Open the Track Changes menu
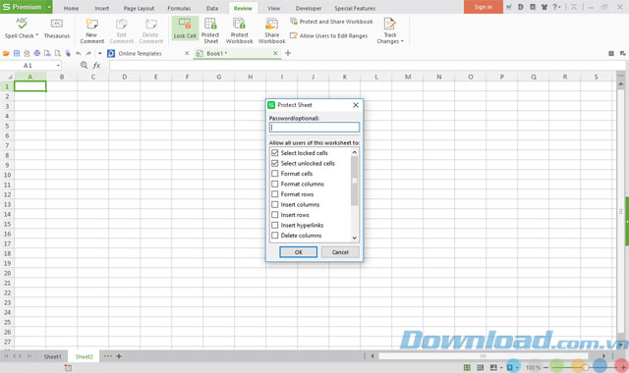Viewport: 629px width, 373px height. click(x=390, y=30)
